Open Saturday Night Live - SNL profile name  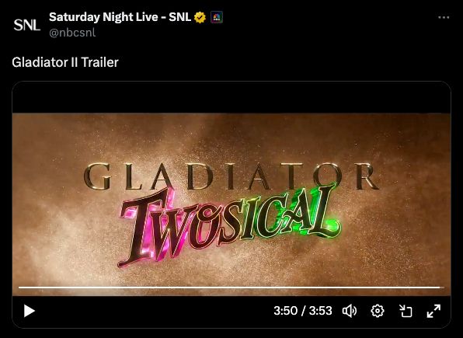pos(120,17)
